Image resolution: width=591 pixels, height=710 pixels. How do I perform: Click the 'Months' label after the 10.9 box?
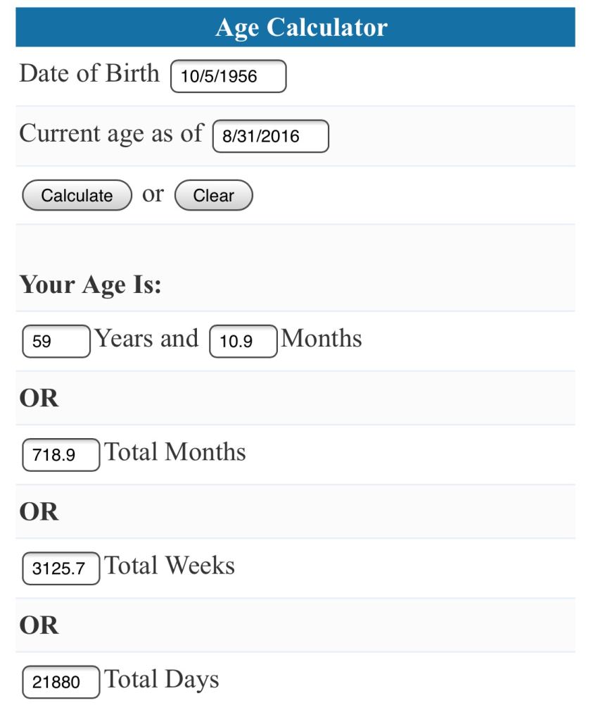pyautogui.click(x=322, y=339)
